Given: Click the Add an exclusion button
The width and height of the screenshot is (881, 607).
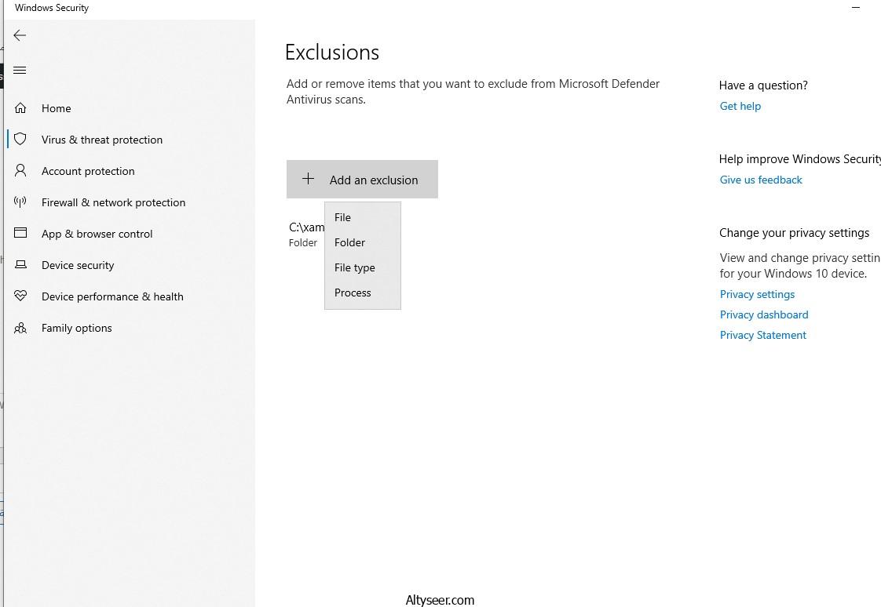Looking at the screenshot, I should [x=362, y=180].
